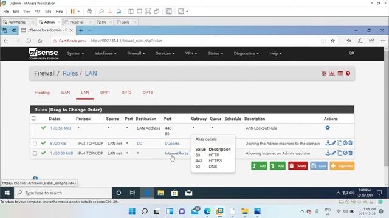Go to the browser home page
Viewport: 389px width, 218px height.
tap(40, 41)
